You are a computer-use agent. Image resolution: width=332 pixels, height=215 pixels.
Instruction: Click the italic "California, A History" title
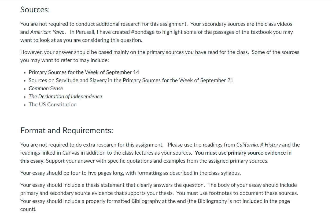click(259, 145)
